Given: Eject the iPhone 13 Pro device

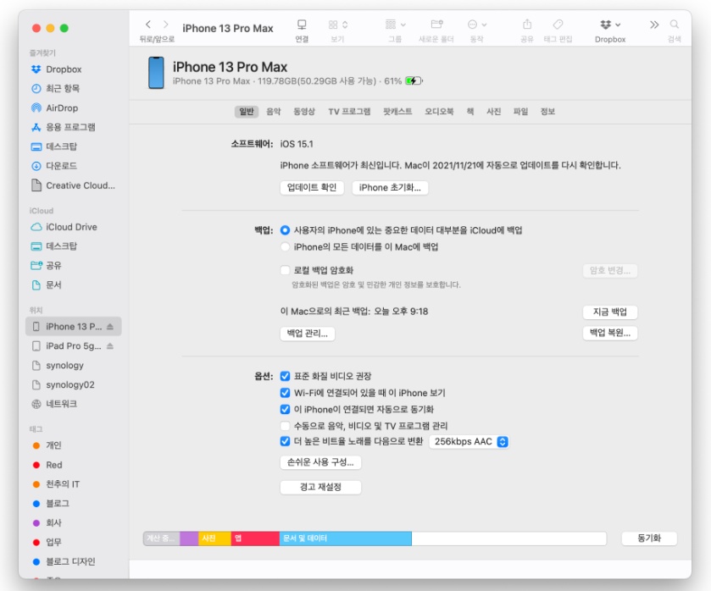Looking at the screenshot, I should click(110, 326).
